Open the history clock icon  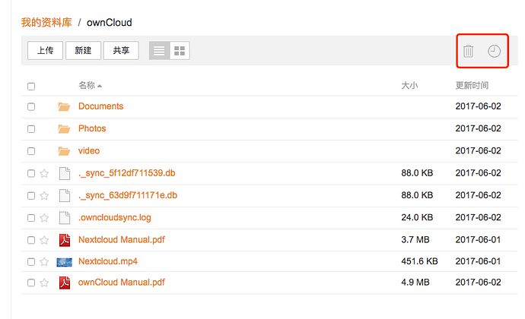494,51
